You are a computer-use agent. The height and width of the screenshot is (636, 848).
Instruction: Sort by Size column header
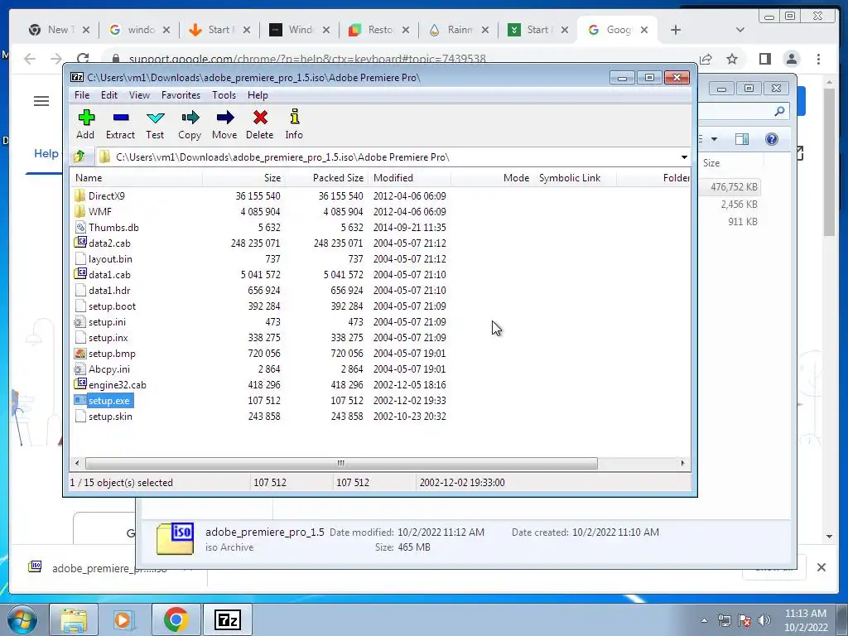click(x=244, y=178)
